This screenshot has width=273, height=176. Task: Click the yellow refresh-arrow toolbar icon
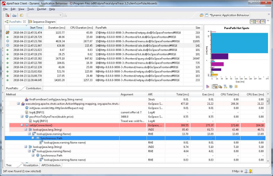(21, 15)
